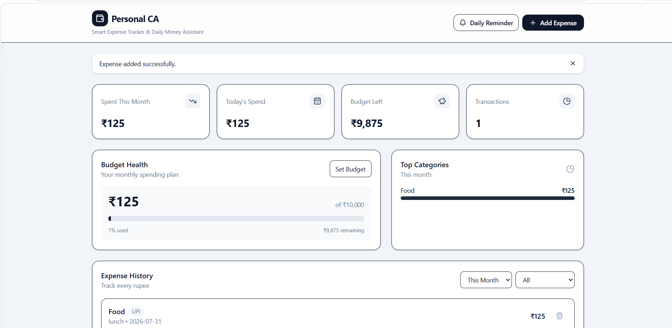
Task: Expand the This Month period dropdown
Action: coord(486,280)
